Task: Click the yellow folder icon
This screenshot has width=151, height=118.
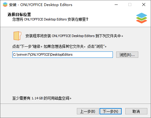Action: (x=17, y=36)
